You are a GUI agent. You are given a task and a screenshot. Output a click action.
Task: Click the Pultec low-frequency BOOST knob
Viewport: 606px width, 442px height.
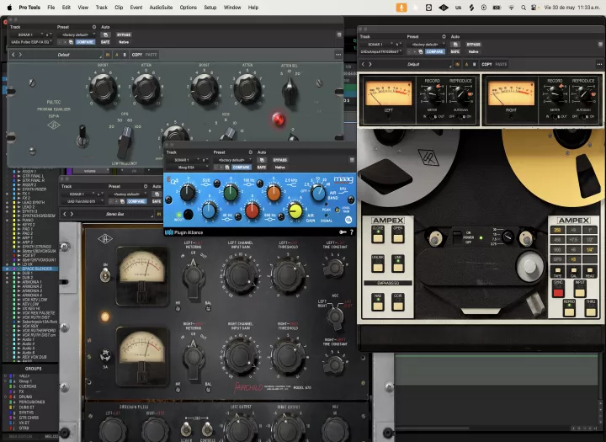pos(104,88)
